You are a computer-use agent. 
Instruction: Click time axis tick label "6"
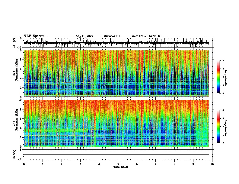137,164
